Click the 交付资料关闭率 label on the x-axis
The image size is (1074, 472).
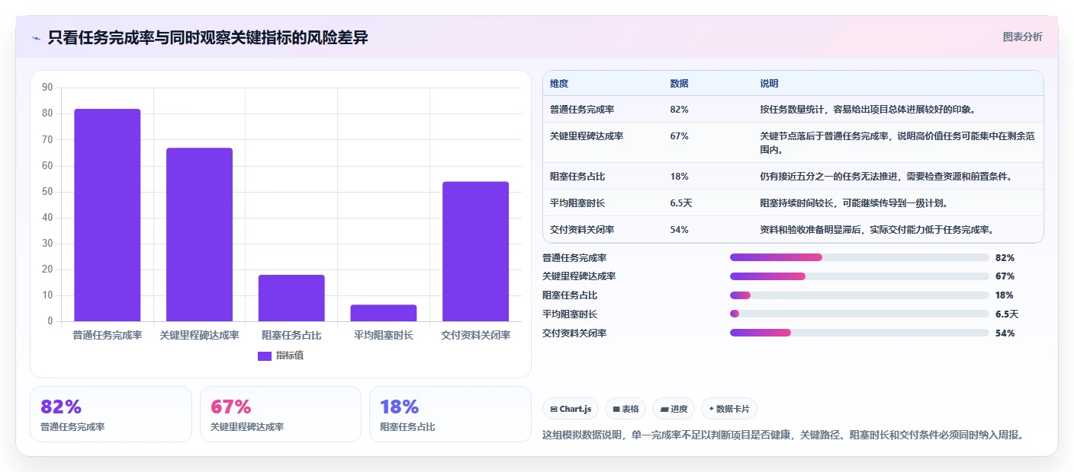click(x=476, y=335)
